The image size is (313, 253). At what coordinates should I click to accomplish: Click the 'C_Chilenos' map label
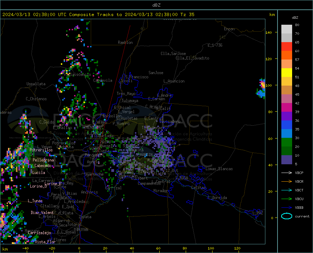(x=36, y=99)
